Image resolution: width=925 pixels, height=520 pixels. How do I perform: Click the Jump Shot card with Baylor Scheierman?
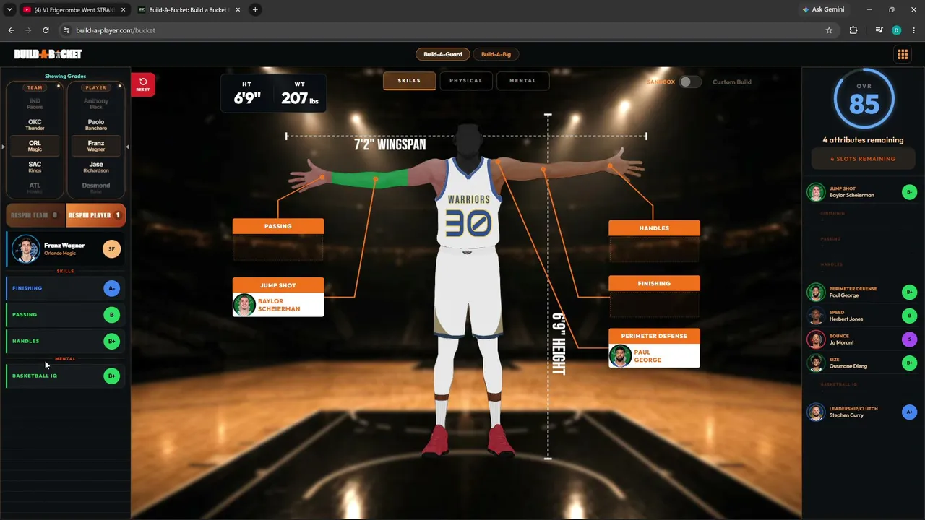click(x=278, y=297)
